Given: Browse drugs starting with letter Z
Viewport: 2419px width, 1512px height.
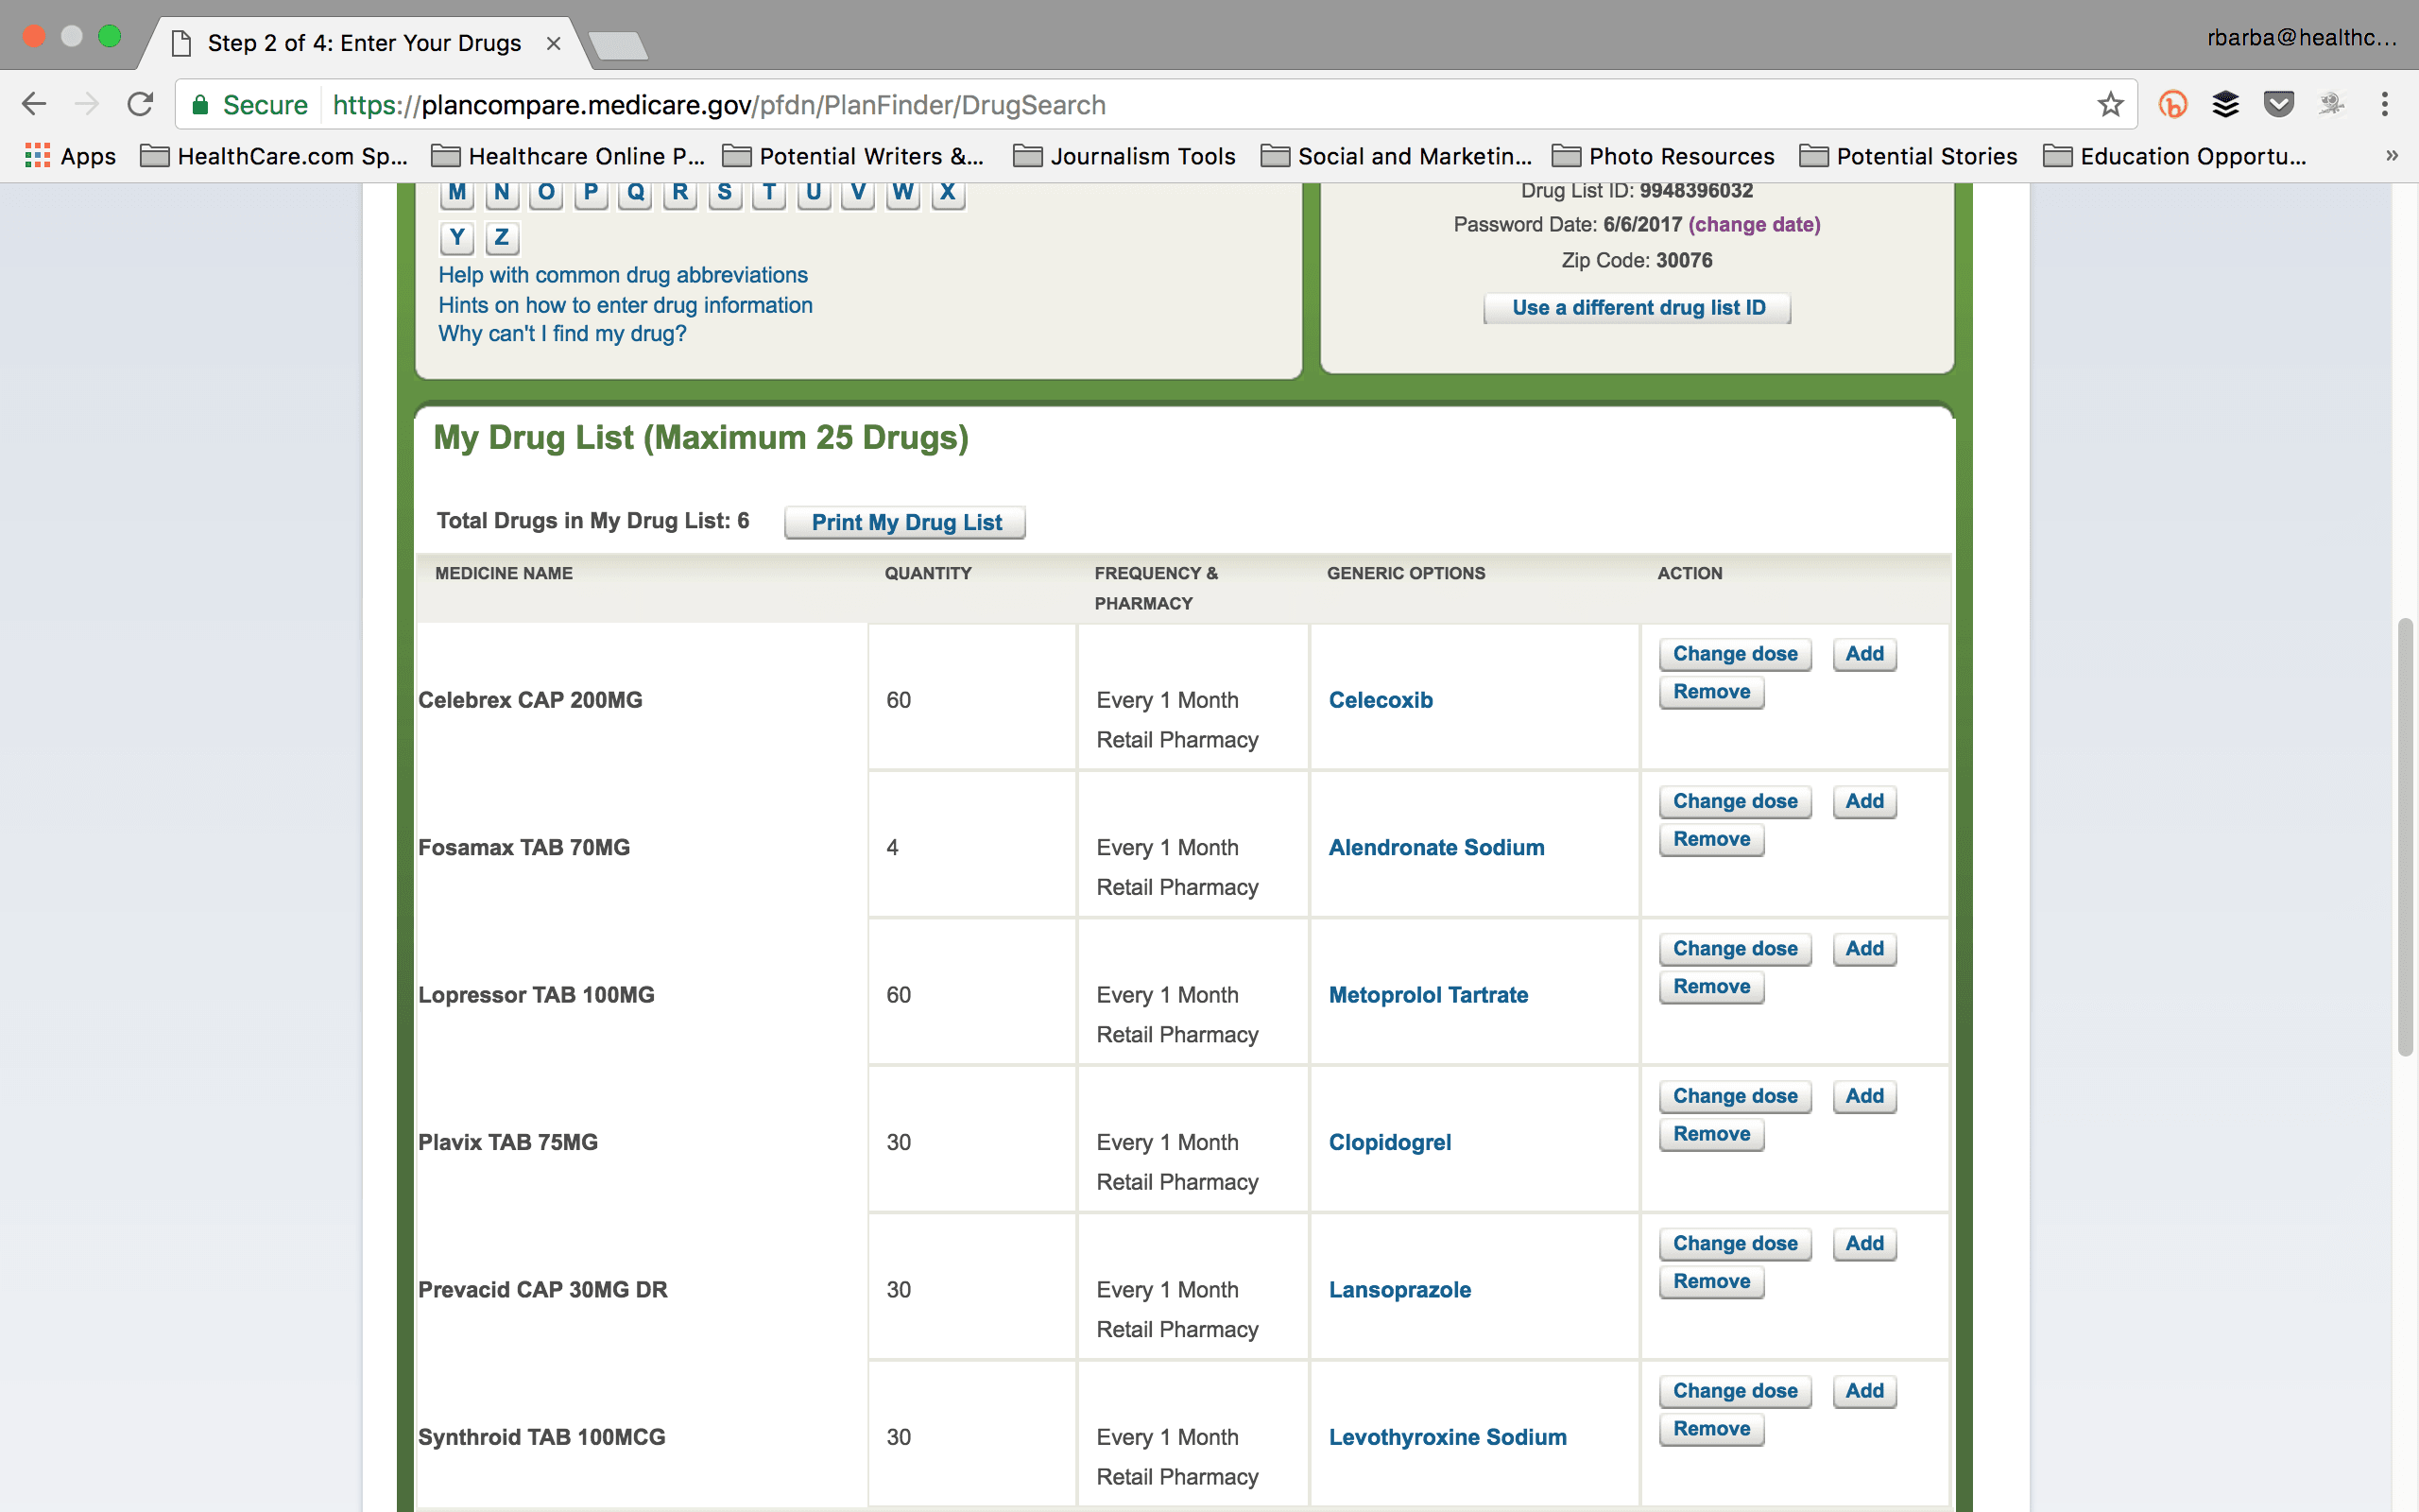Looking at the screenshot, I should click(502, 238).
